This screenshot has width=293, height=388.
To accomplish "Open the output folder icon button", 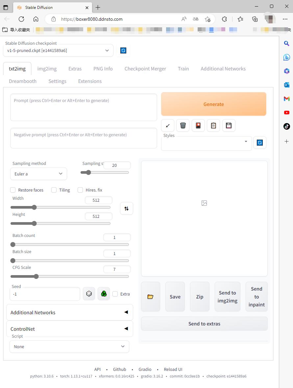I will [150, 297].
